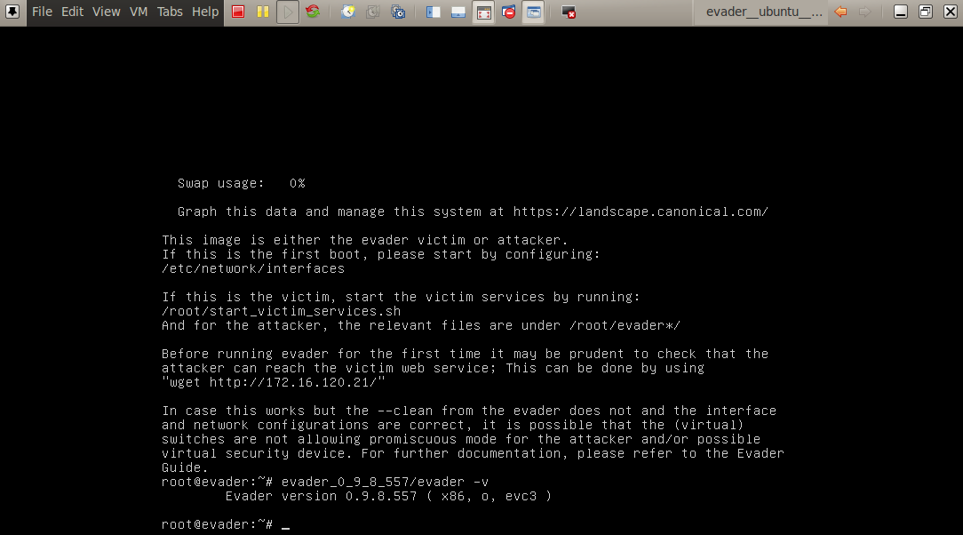
Task: Open the Edit menu
Action: click(72, 12)
